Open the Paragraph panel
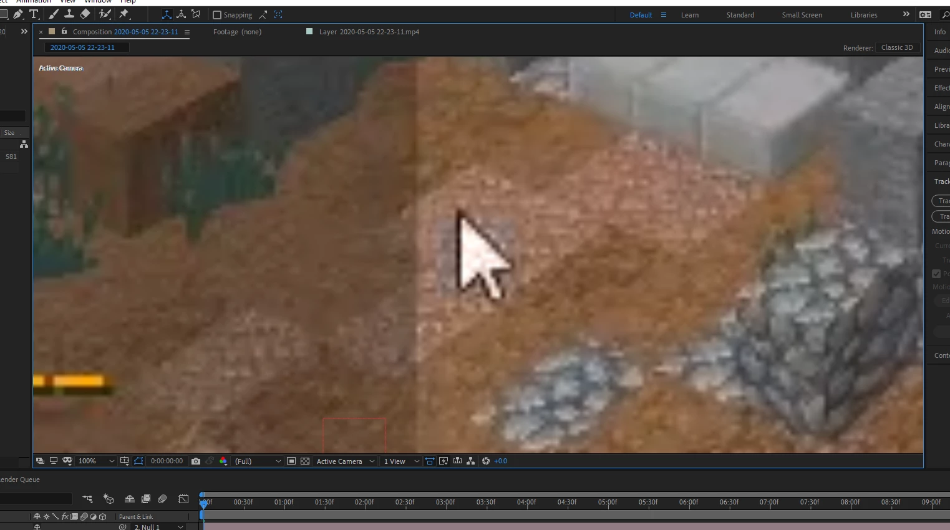This screenshot has height=530, width=950. 941,163
